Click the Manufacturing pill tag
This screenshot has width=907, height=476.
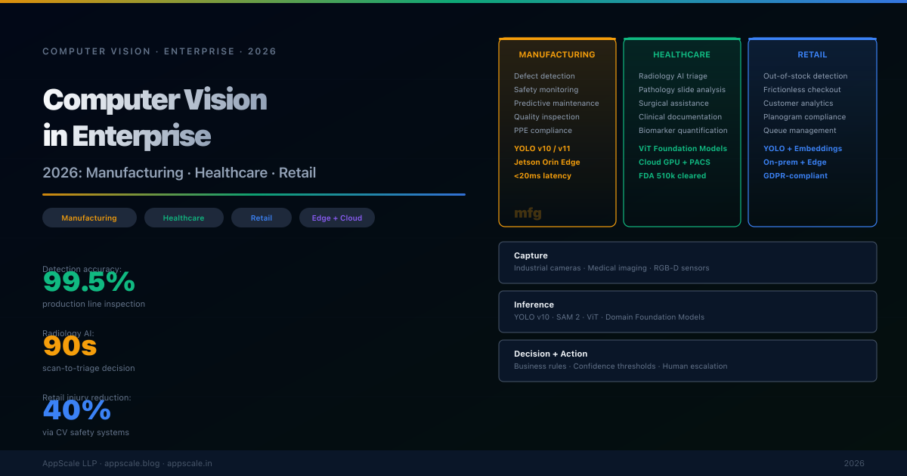pos(89,218)
